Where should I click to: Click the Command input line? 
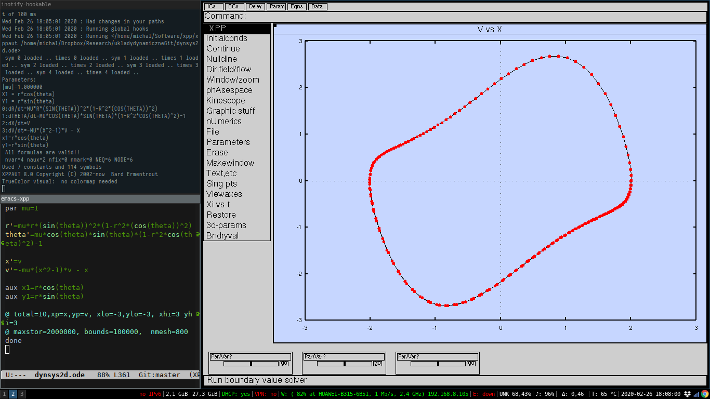click(455, 17)
